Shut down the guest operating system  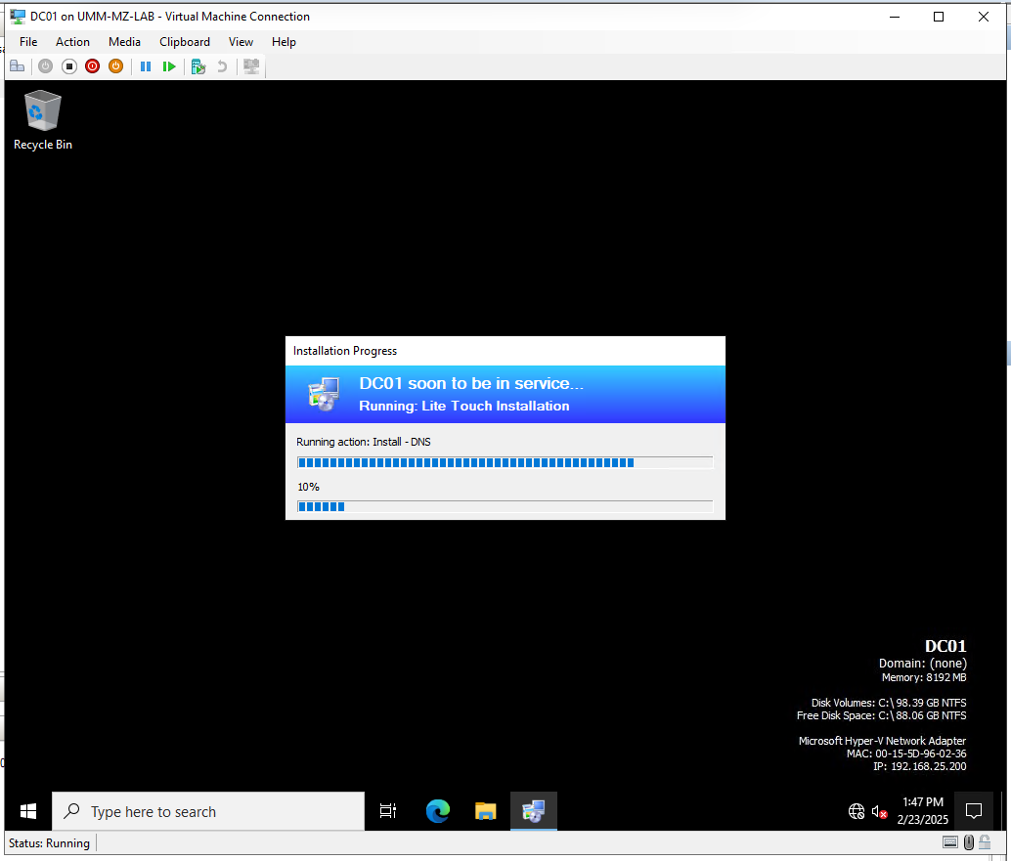92,65
